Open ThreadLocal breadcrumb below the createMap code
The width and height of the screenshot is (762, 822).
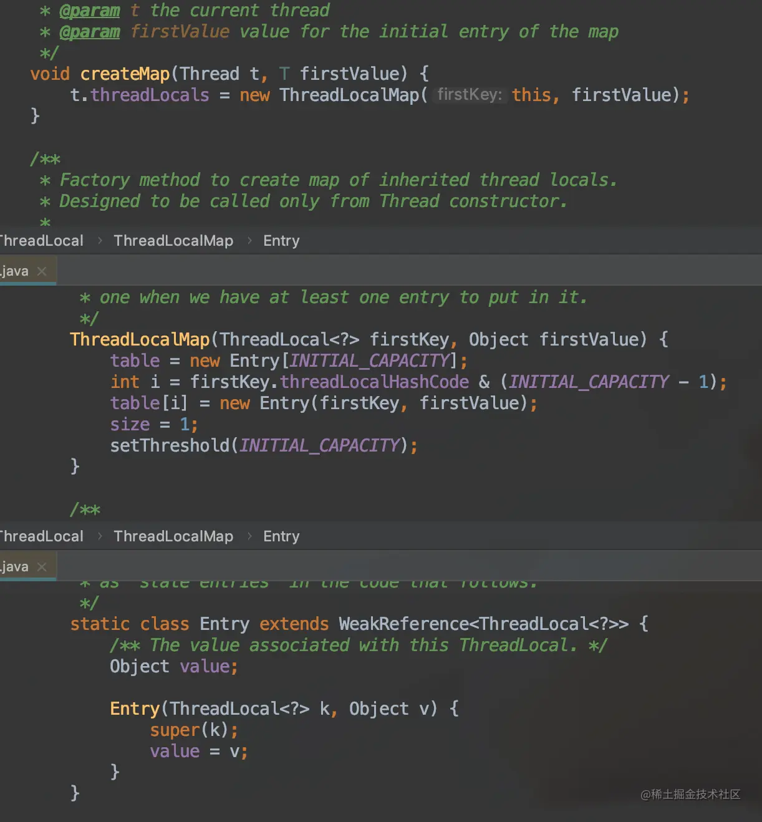click(41, 241)
